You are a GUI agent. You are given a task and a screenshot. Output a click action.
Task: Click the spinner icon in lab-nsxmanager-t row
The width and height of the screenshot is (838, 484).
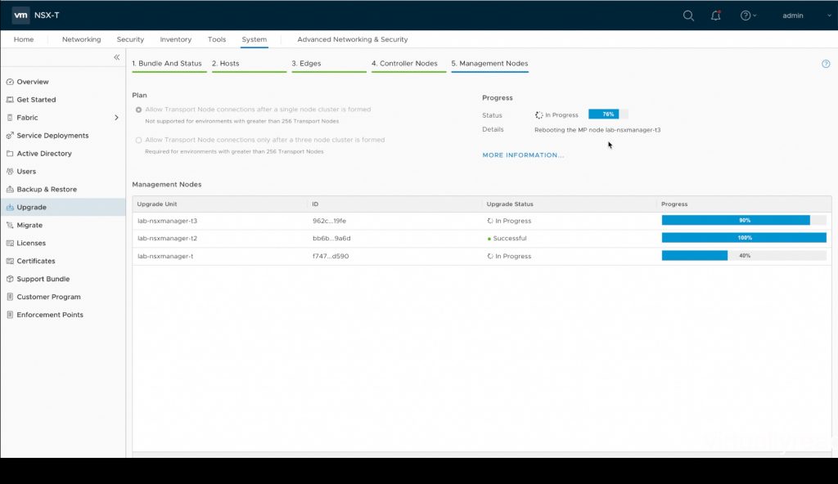[490, 257]
